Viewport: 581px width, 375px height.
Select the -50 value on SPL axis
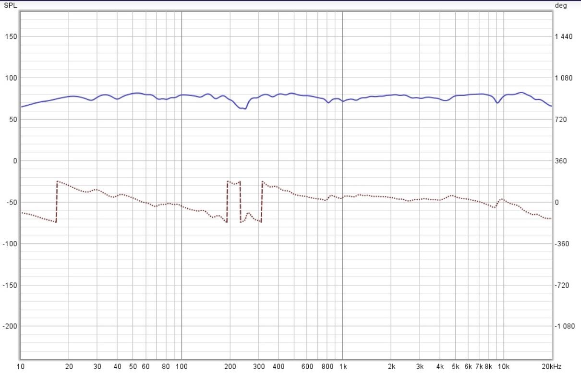pos(12,202)
